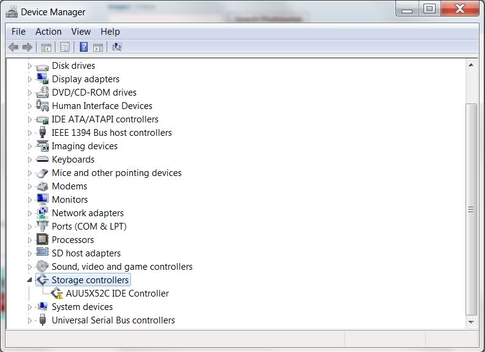The image size is (485, 352).
Task: Click the Properties toolbar icon
Action: coord(65,47)
